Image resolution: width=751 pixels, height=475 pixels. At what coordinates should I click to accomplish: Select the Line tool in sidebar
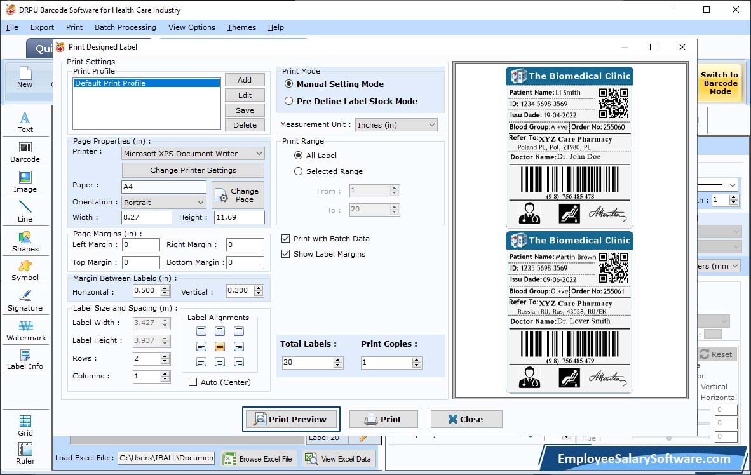coord(25,211)
